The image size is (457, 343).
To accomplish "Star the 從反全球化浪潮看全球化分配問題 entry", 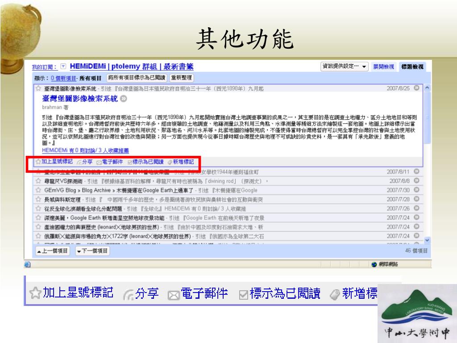I will pos(38,209).
